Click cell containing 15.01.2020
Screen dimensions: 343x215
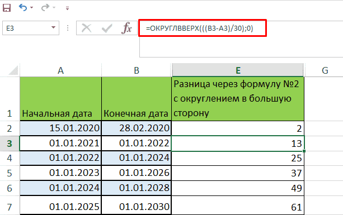pyautogui.click(x=60, y=128)
